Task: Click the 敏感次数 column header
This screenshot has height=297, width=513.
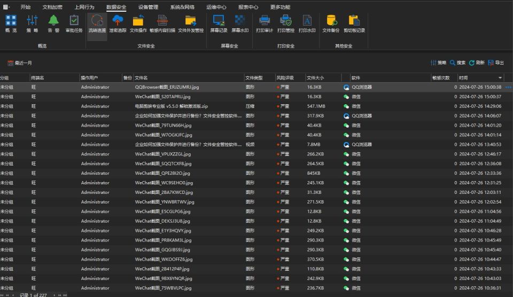Action: (x=444, y=78)
